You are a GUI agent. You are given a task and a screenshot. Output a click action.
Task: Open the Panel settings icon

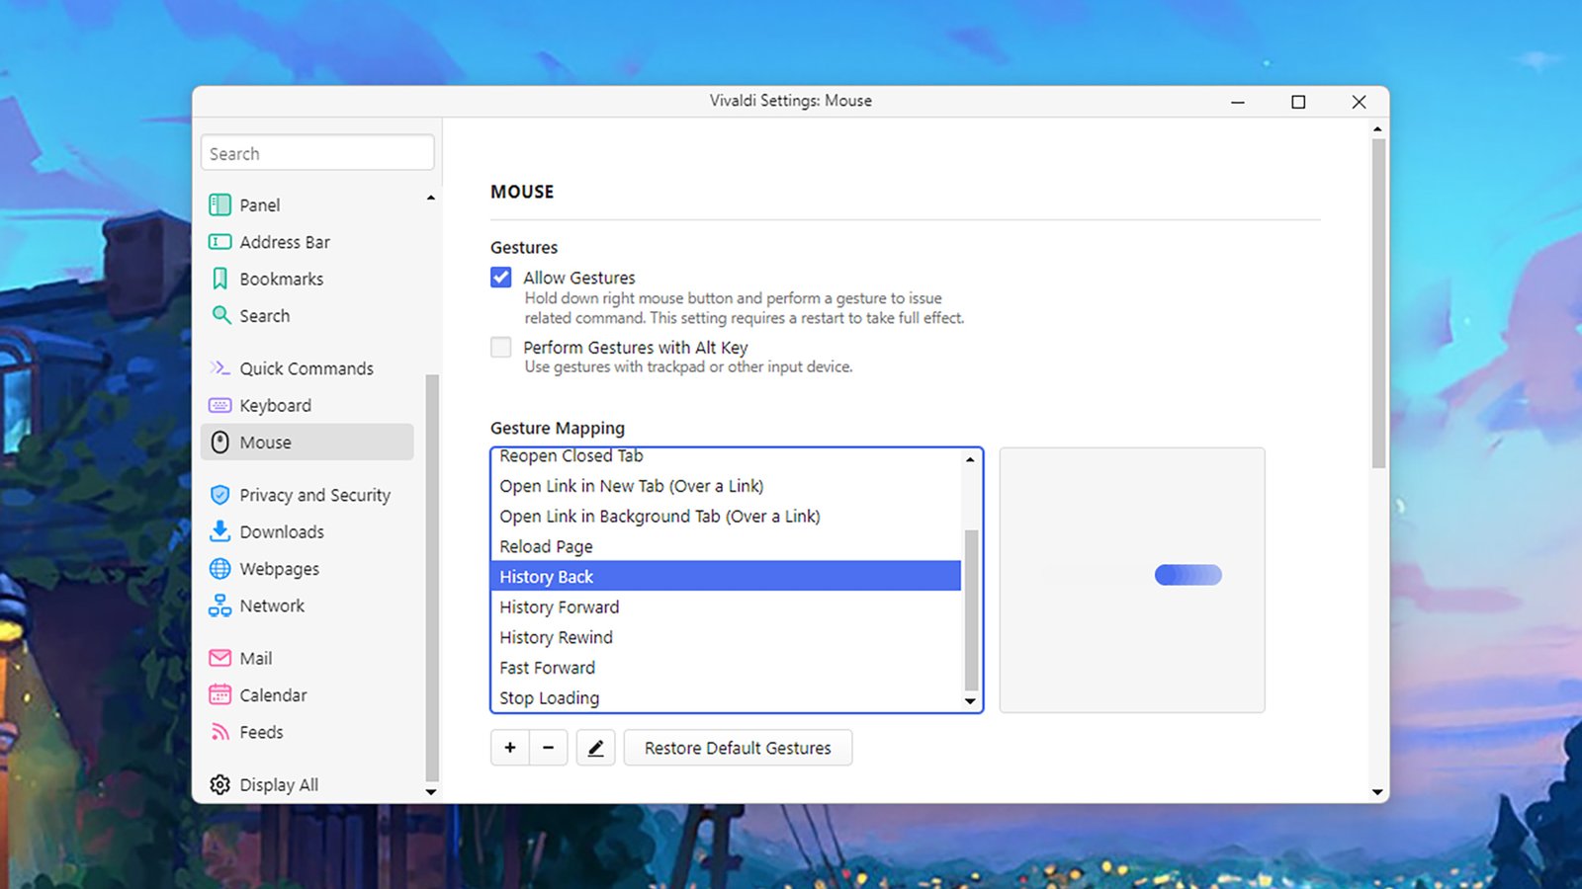[x=220, y=204]
